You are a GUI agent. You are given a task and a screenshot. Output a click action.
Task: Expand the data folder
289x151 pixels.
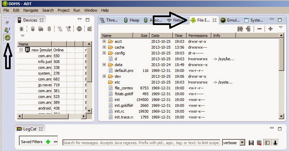tap(104, 65)
